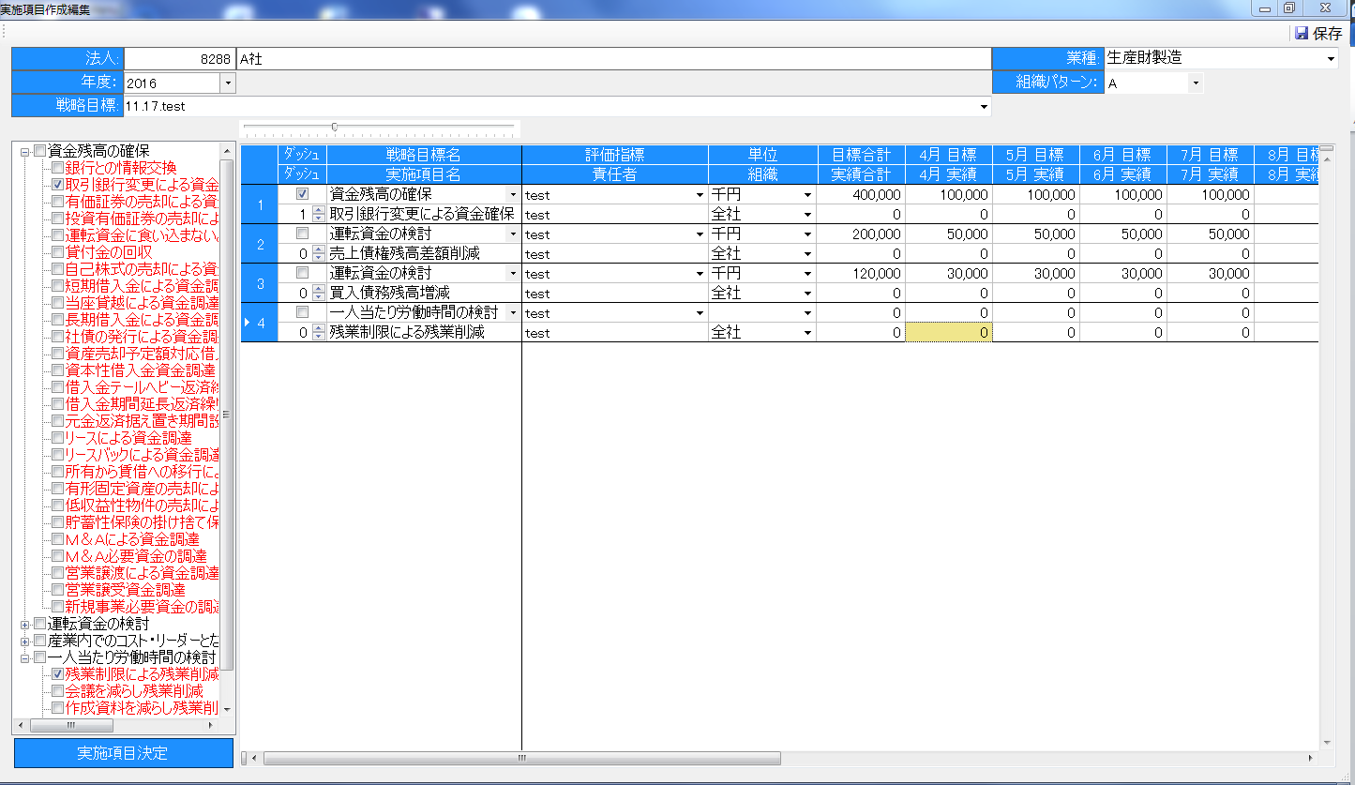Toggle the row 2 ダッシュ checkbox

coord(302,234)
